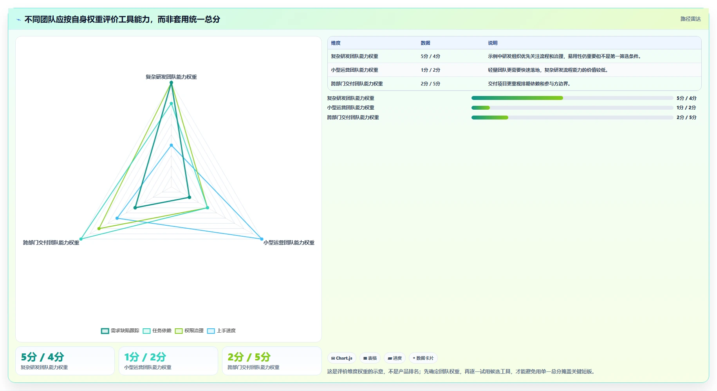Open the 1分 / 2分 data card

[168, 361]
